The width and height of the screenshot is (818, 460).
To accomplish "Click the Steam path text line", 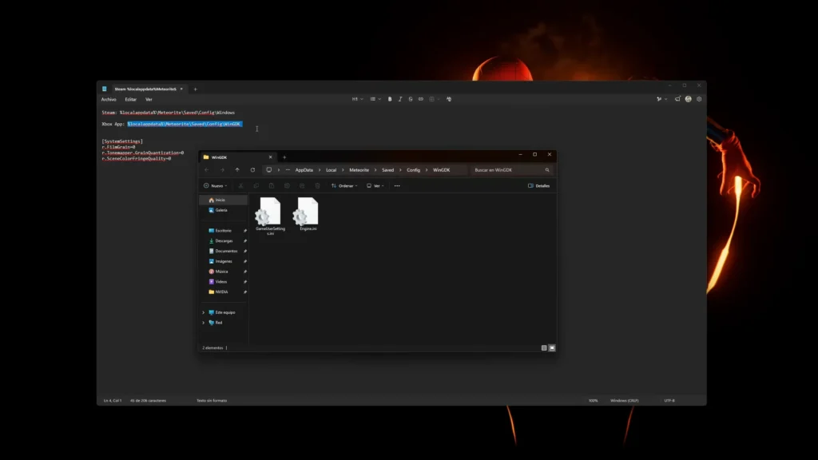I will pos(168,113).
